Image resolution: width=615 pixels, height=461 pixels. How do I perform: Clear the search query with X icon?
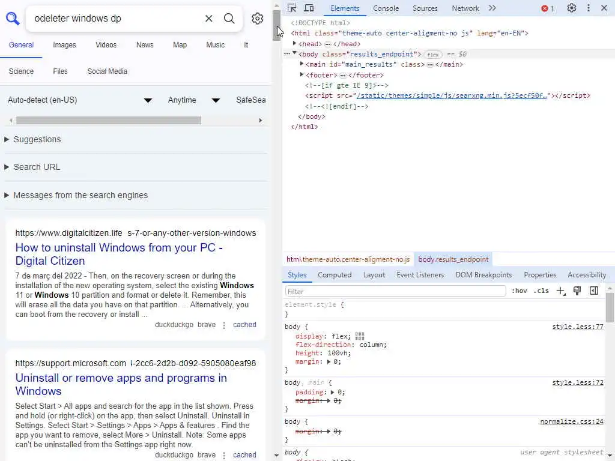click(x=208, y=19)
